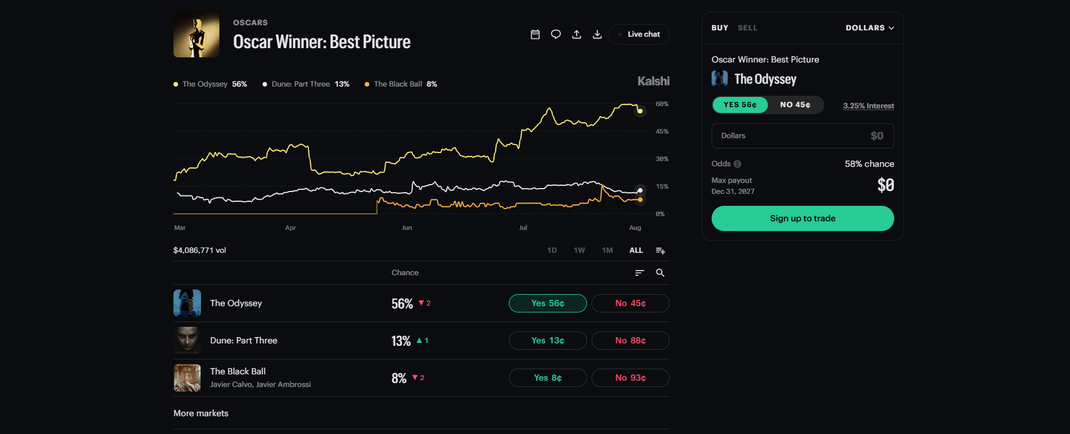Click the search magnifier in markets list
The height and width of the screenshot is (434, 1070).
point(660,273)
